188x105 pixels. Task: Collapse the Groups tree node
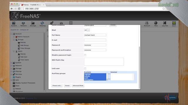(14, 40)
